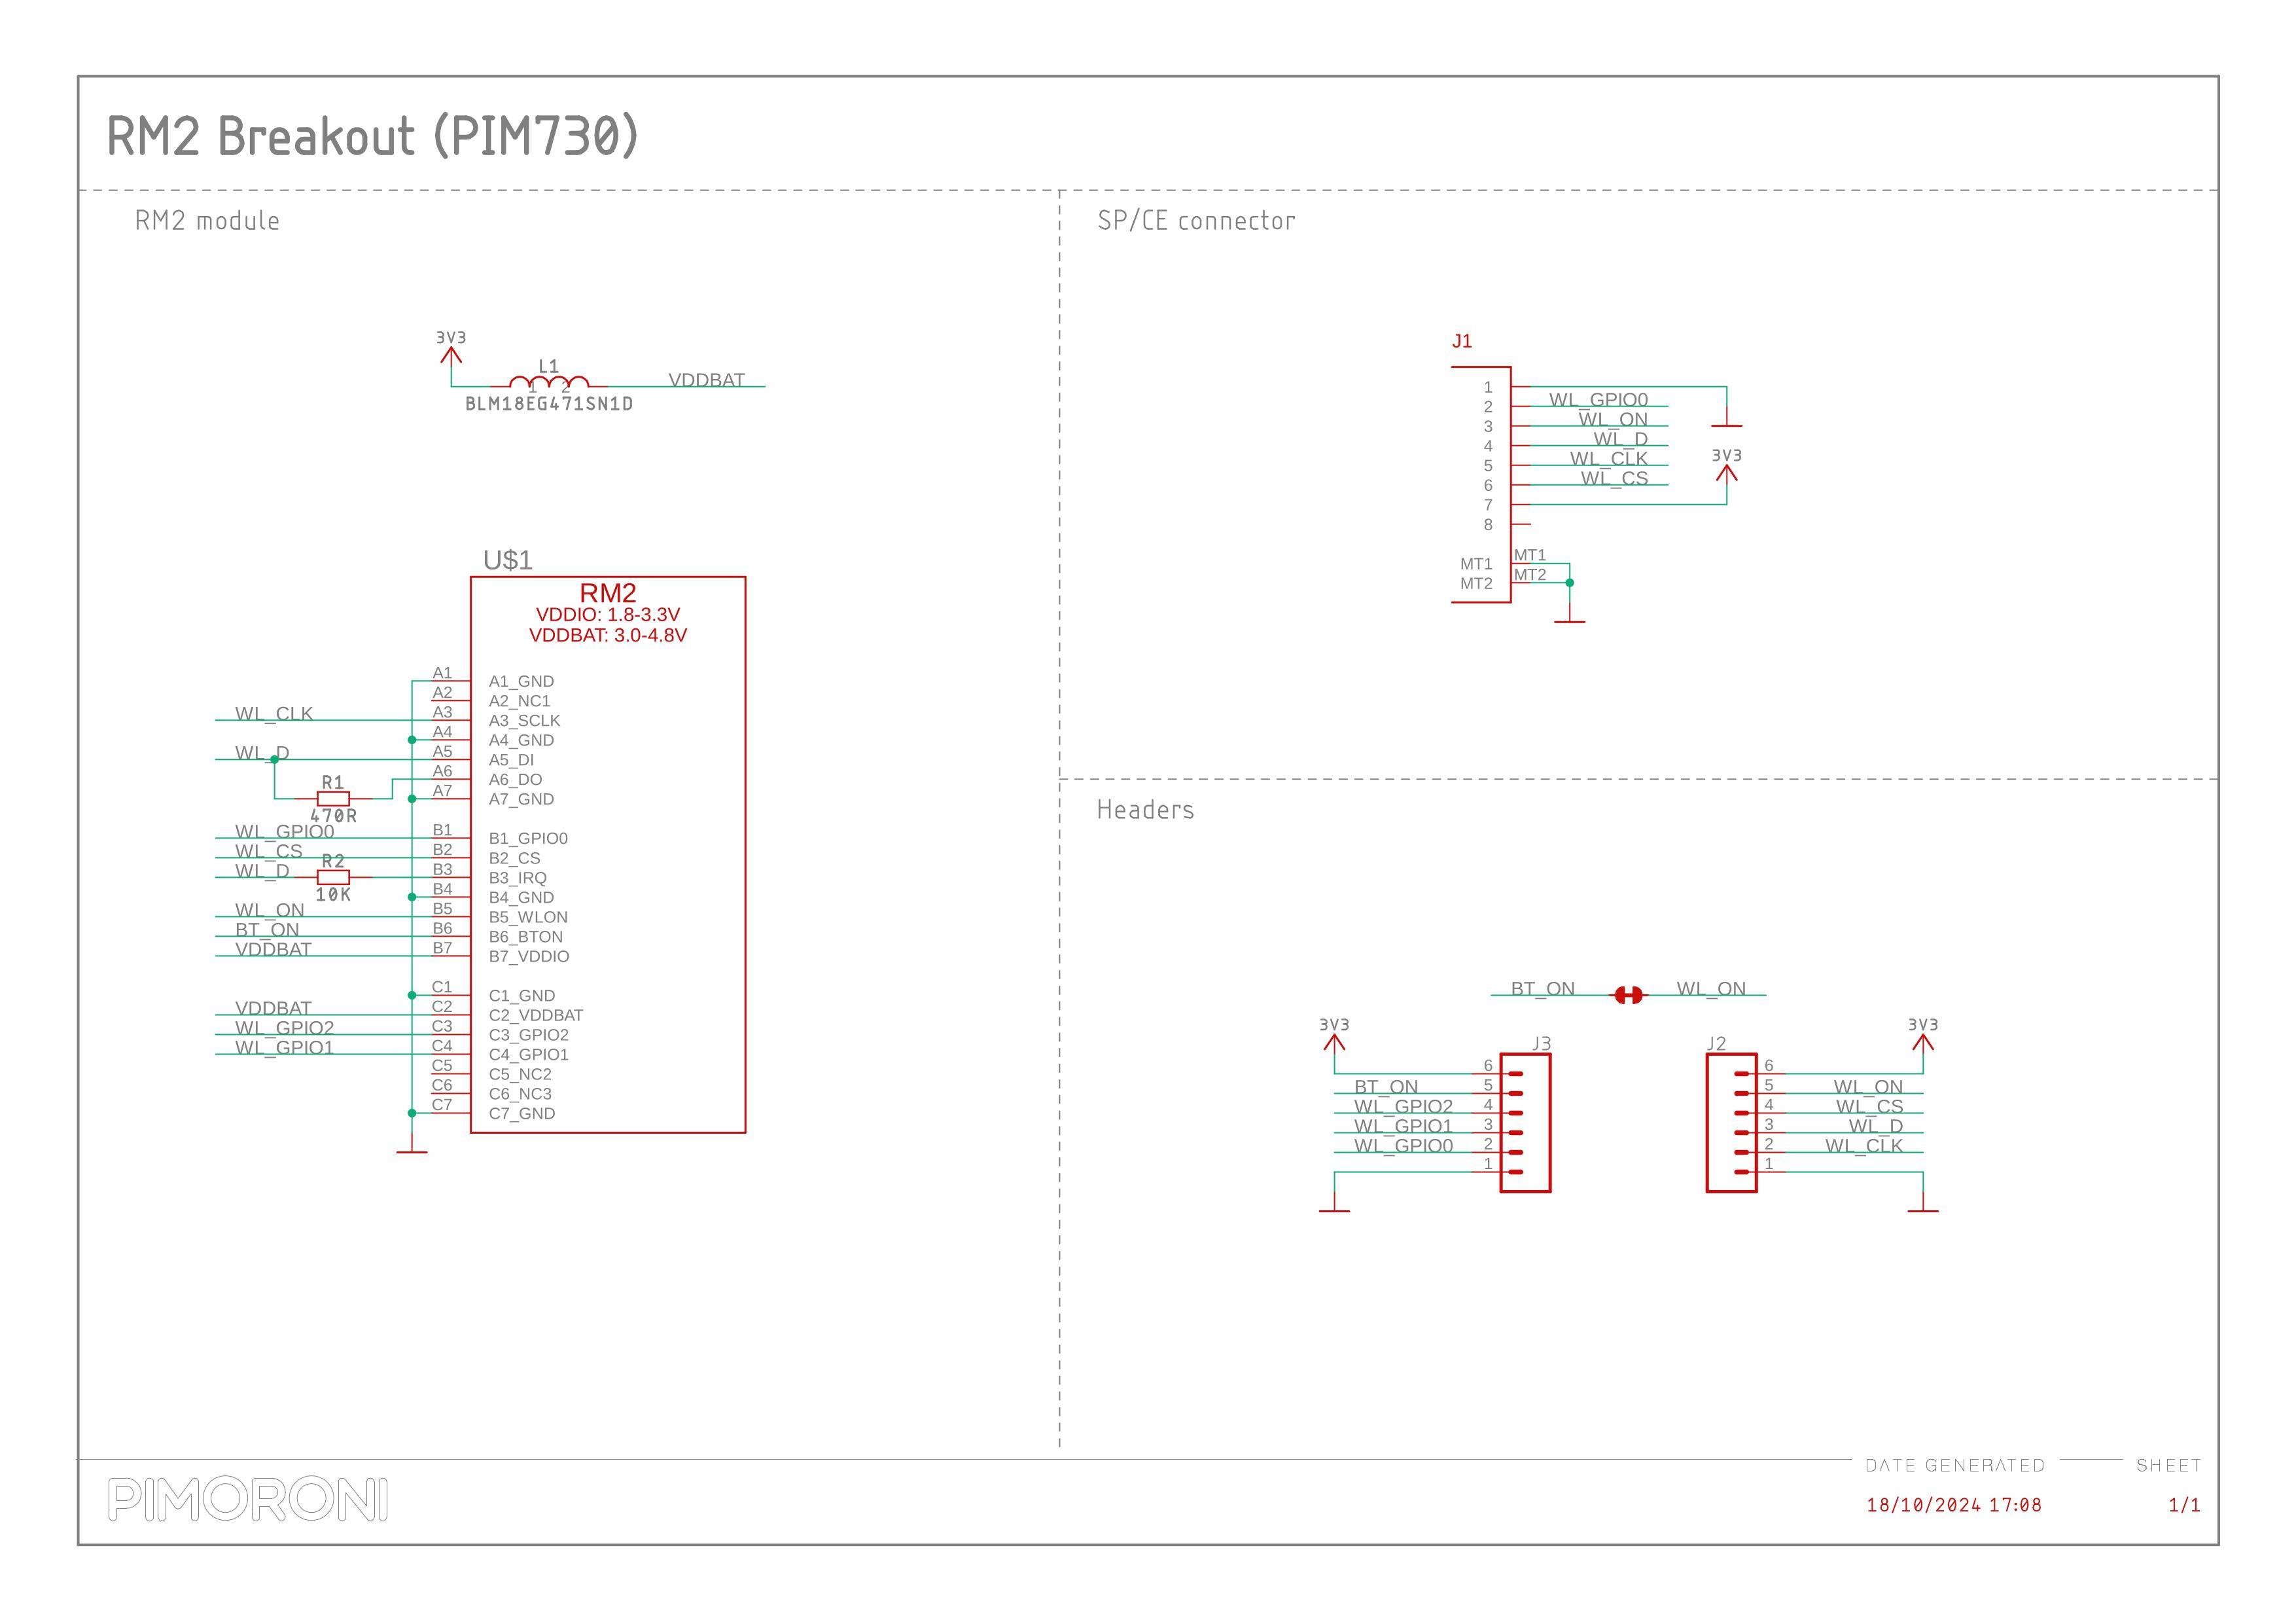Select the B7_VDDIO pin label
Image resolution: width=2296 pixels, height=1624 pixels.
click(x=529, y=956)
